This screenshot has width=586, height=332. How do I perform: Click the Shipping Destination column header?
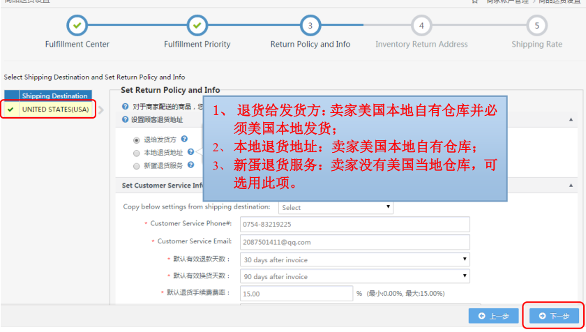point(54,96)
